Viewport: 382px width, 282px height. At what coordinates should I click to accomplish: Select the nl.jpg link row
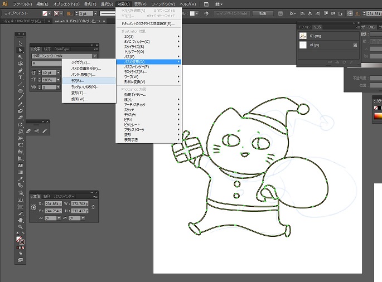(328, 45)
